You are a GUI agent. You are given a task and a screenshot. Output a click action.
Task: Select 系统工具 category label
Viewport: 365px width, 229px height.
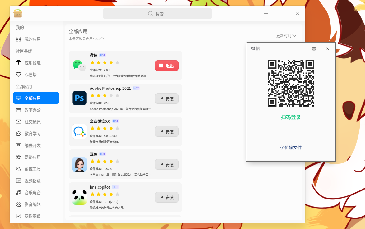[33, 169]
